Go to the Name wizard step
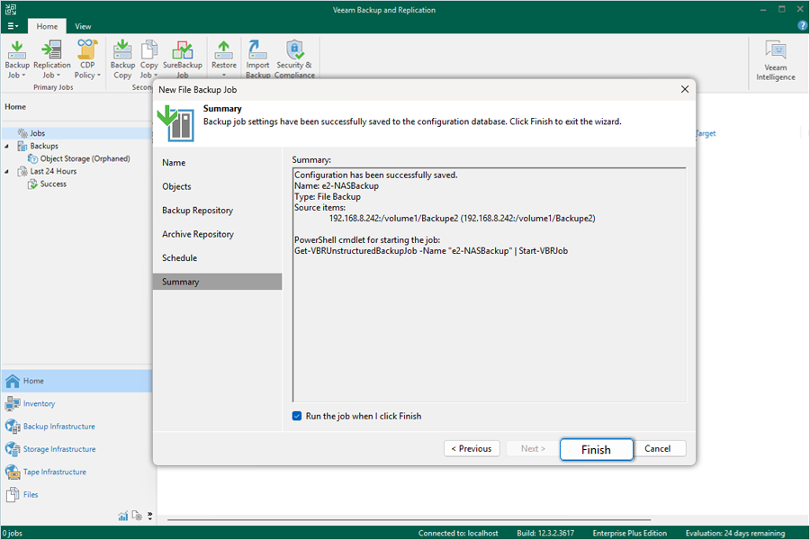This screenshot has width=810, height=540. pos(174,163)
